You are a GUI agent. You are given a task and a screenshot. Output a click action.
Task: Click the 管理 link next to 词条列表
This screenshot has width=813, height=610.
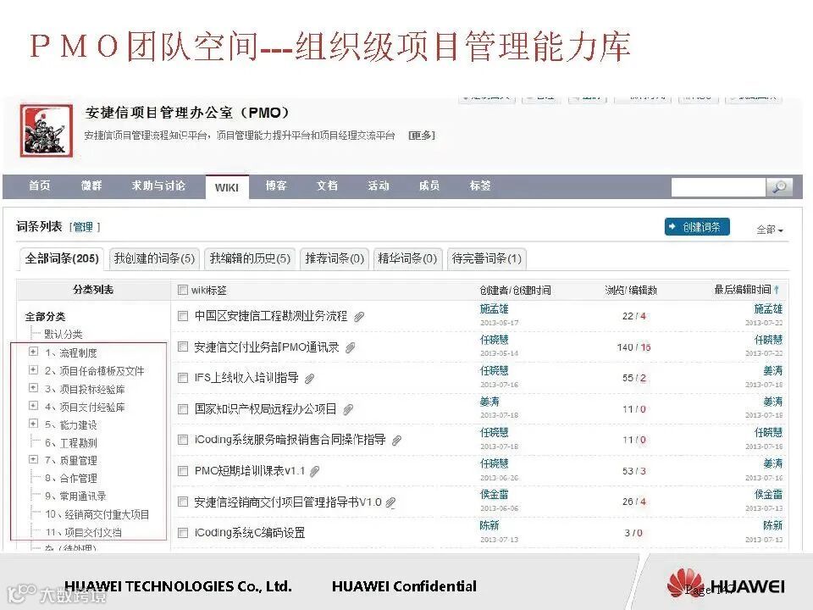pos(83,227)
